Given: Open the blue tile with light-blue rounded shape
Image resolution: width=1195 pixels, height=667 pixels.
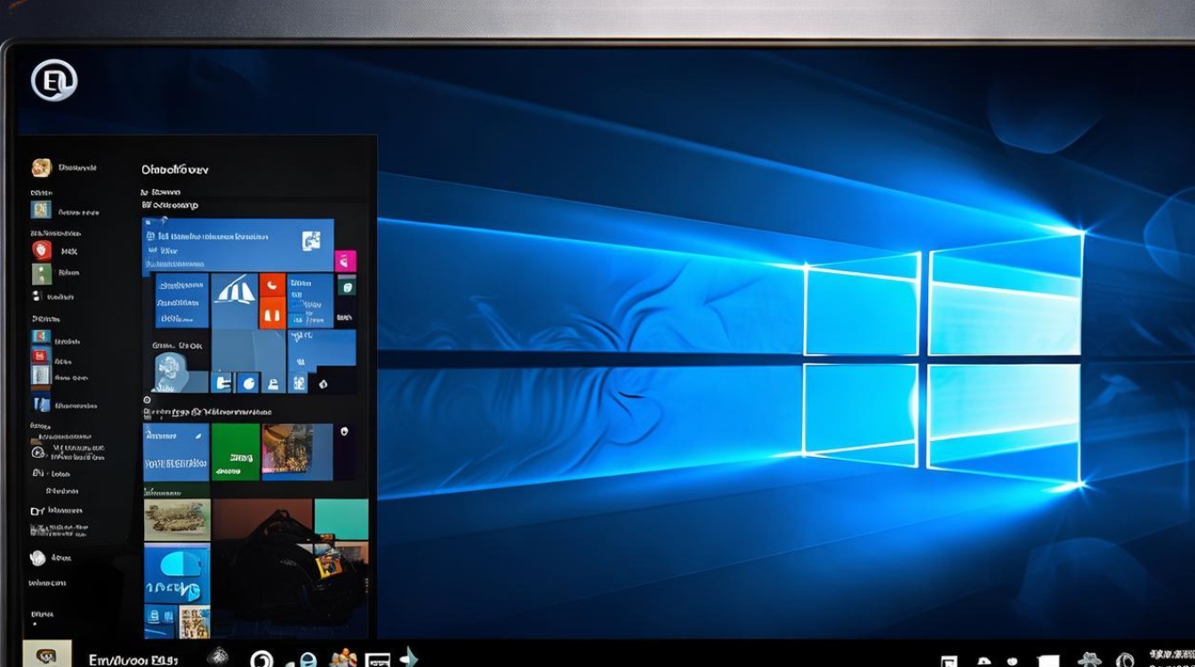Looking at the screenshot, I should click(177, 572).
